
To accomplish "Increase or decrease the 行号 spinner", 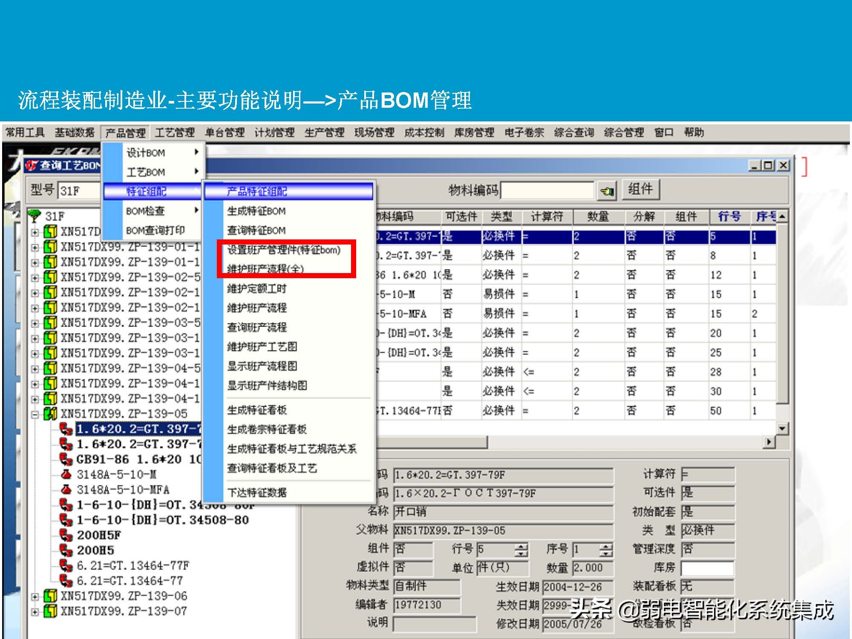I will pos(521,550).
